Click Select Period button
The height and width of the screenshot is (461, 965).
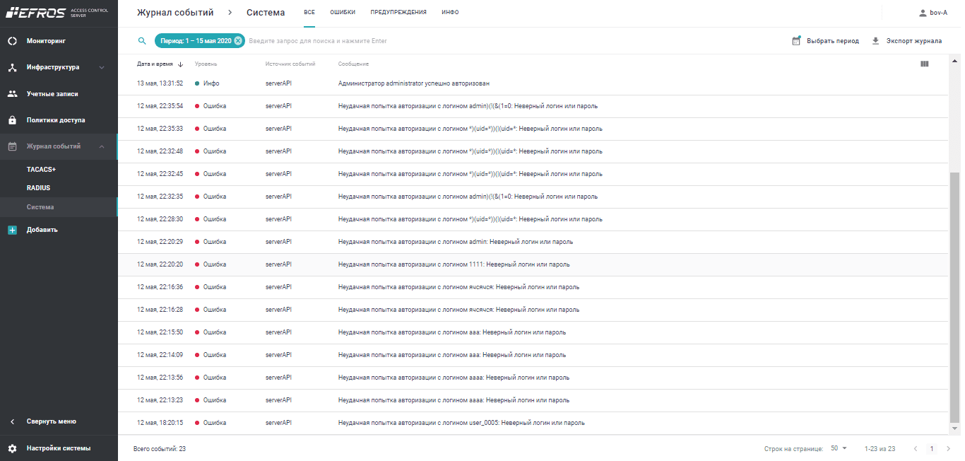pos(825,41)
